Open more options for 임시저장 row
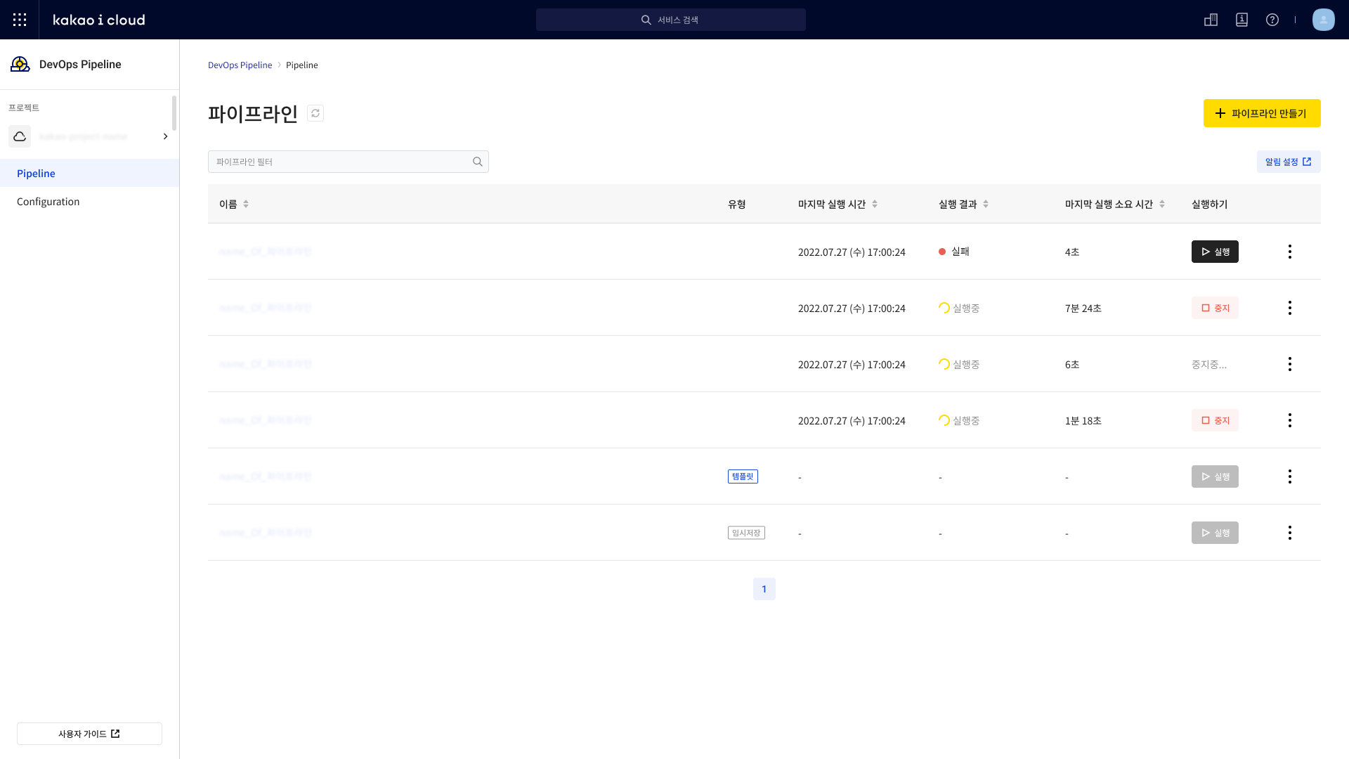The height and width of the screenshot is (759, 1349). (1289, 533)
